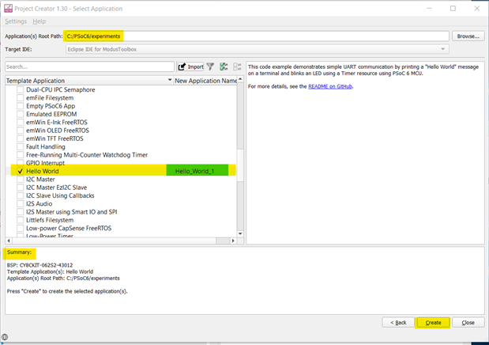Screen dimensions: 489x345
Task: Click the New Application Name column header
Action: [x=205, y=81]
